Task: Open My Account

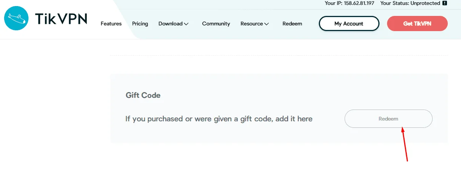Action: tap(349, 23)
